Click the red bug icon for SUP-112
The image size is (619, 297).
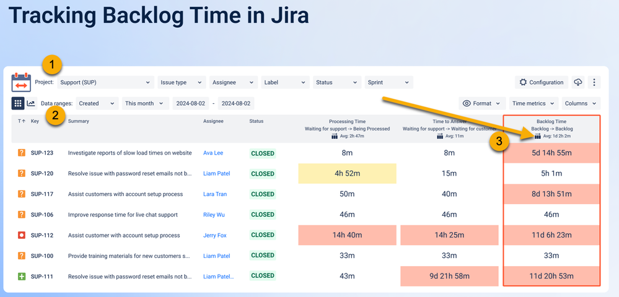click(x=21, y=235)
